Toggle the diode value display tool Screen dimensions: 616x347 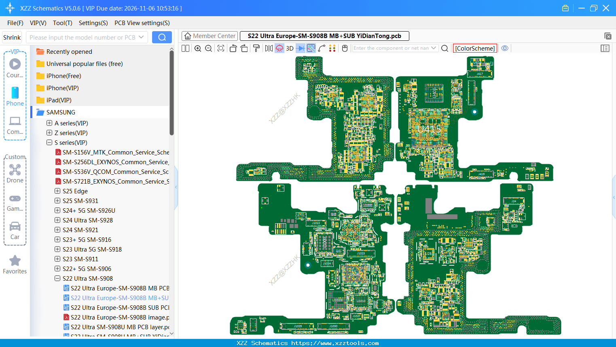[301, 49]
